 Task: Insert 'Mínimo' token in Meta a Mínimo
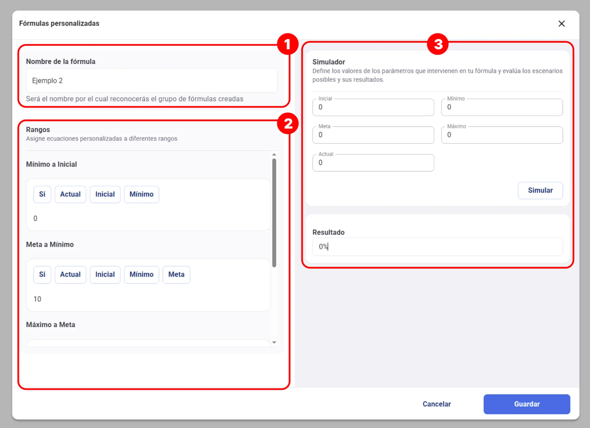[141, 275]
